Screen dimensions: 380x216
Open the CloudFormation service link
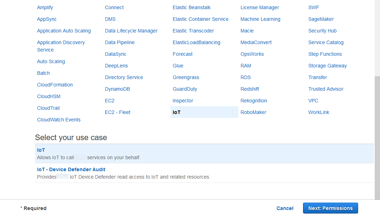pos(55,85)
